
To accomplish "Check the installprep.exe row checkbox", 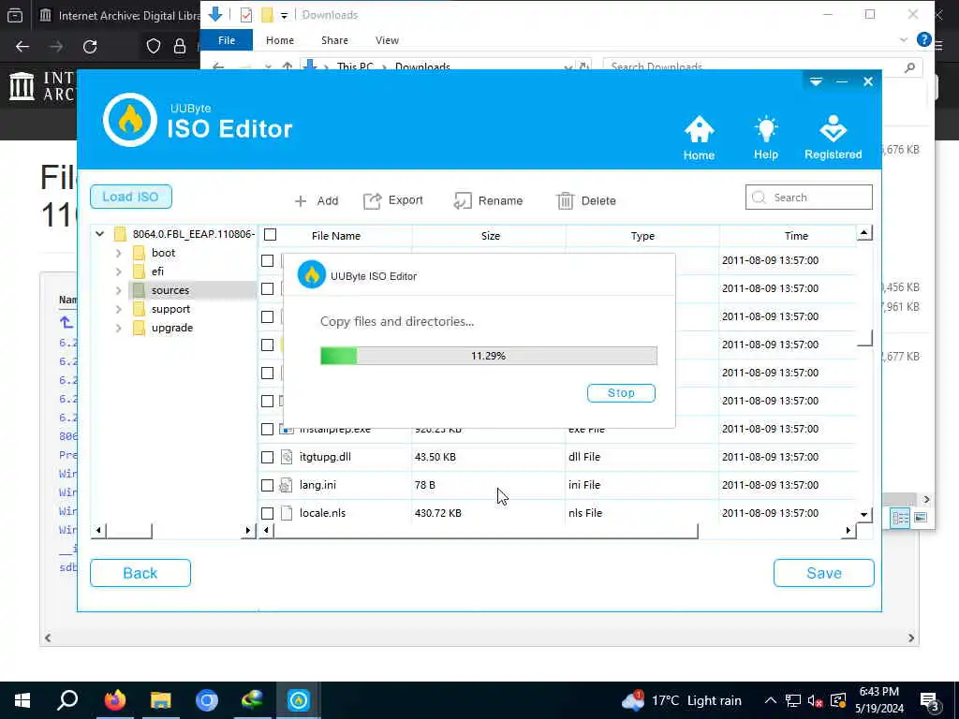I will (267, 429).
